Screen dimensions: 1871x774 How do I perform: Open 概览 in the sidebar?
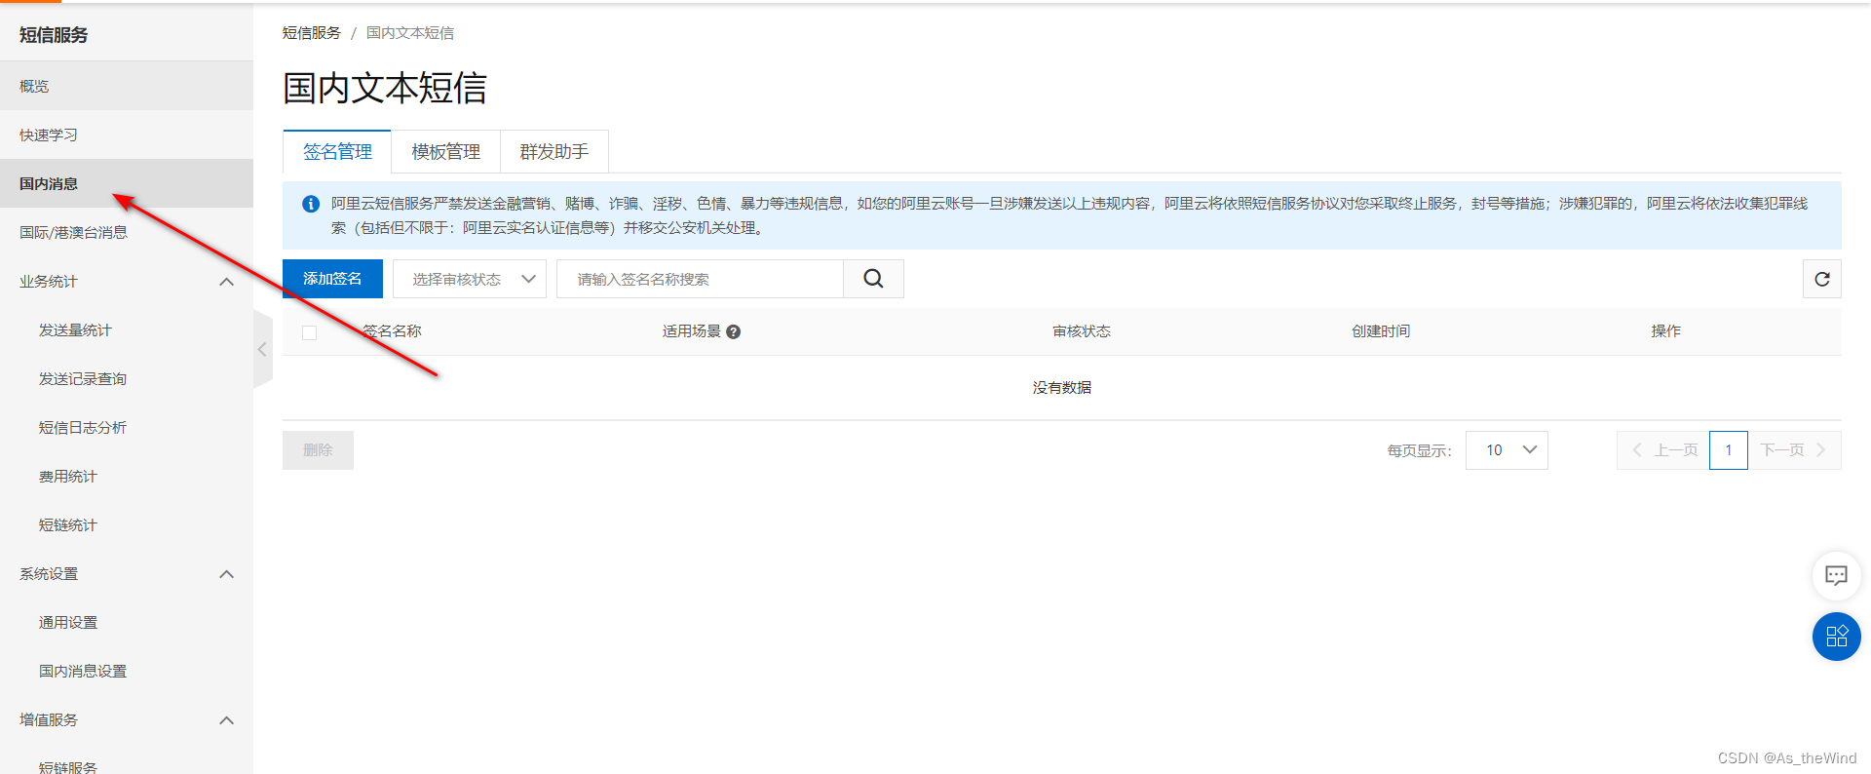(x=127, y=86)
